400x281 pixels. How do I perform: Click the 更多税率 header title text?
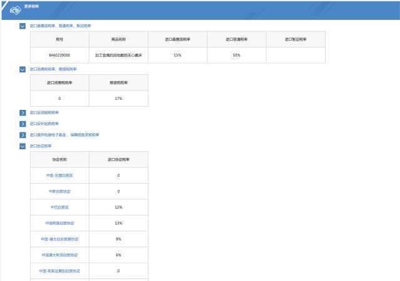coord(32,6)
